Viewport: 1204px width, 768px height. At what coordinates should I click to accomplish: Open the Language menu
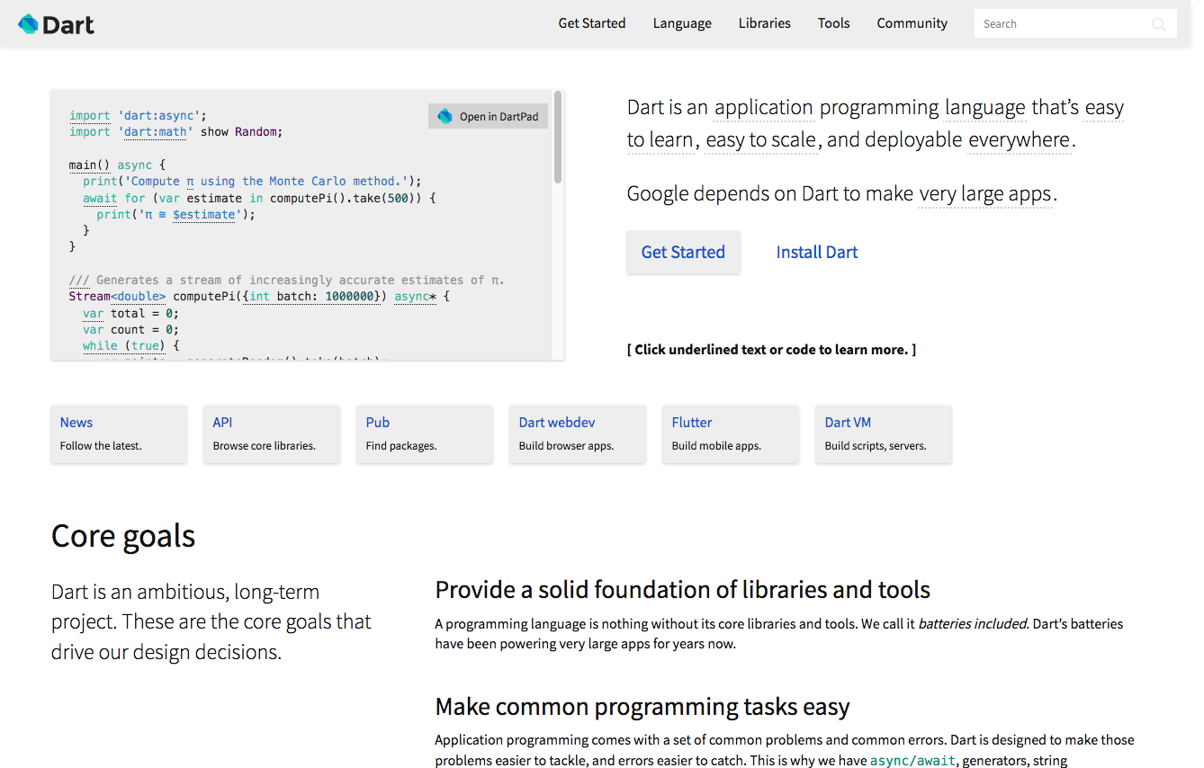click(x=682, y=23)
